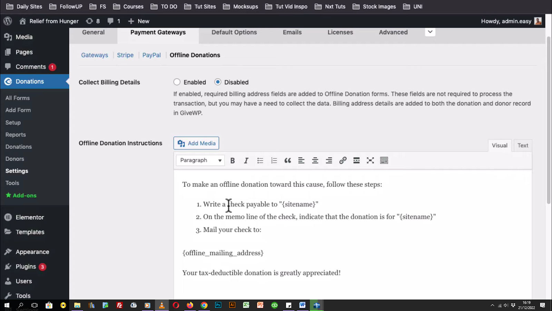Insert a bulleted list
This screenshot has height=311, width=552.
pos(260,160)
